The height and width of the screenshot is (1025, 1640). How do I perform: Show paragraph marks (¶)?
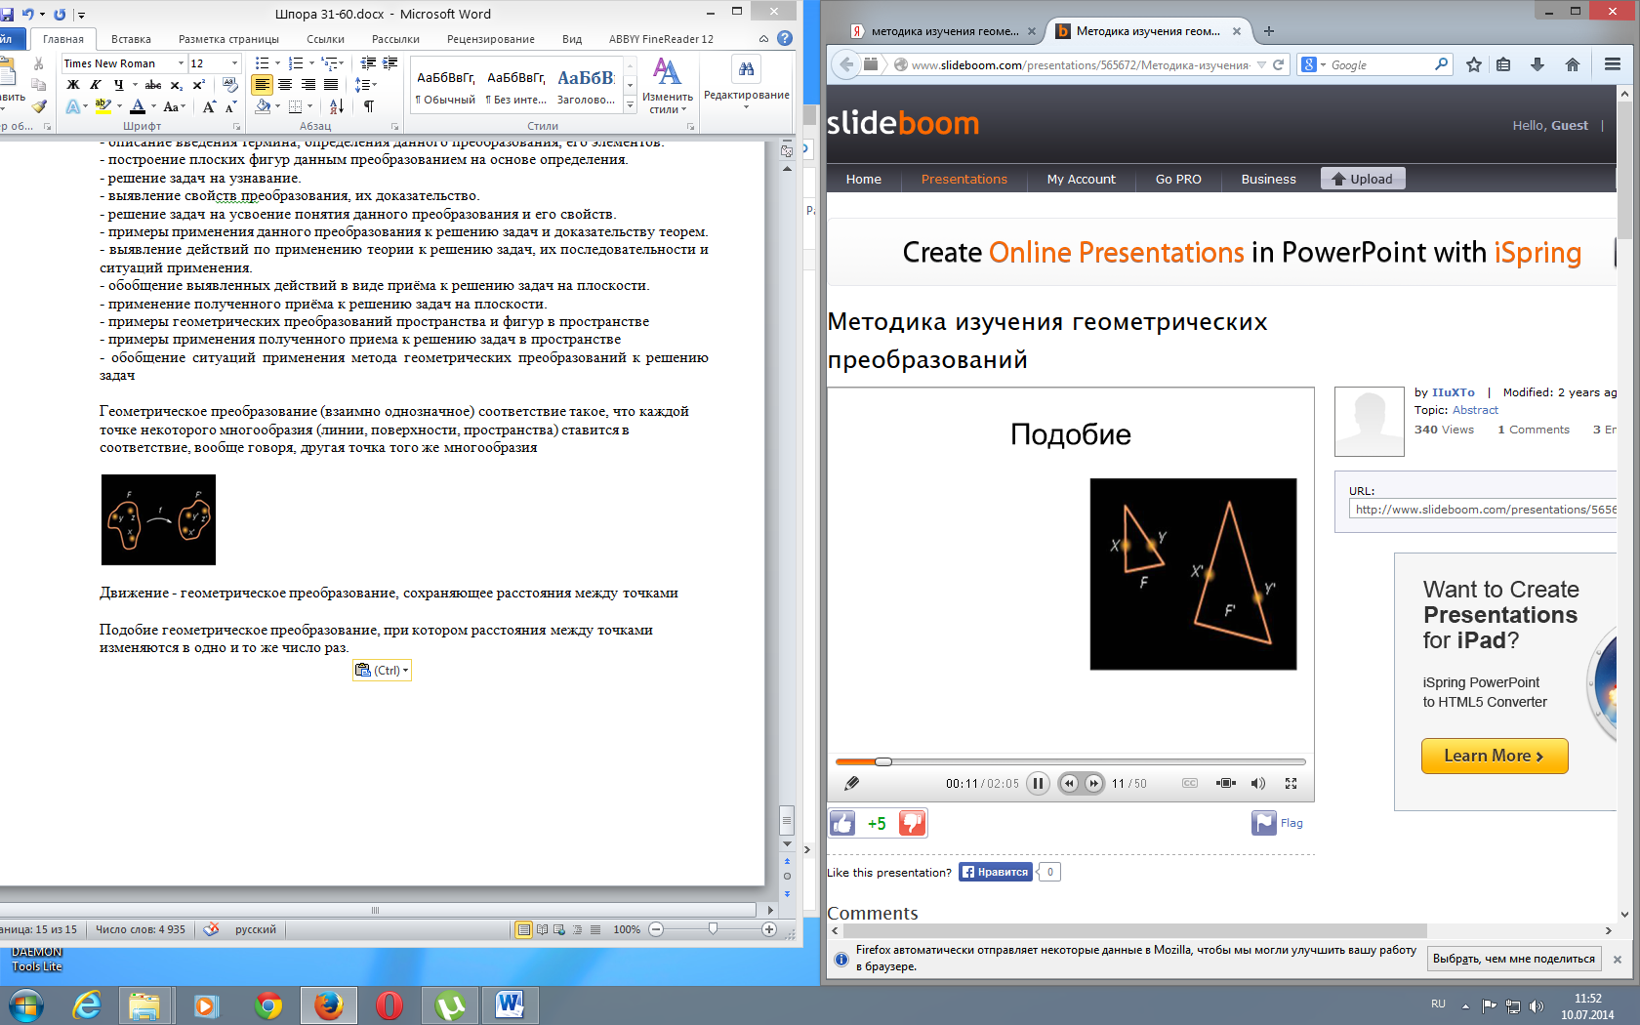coord(368,106)
